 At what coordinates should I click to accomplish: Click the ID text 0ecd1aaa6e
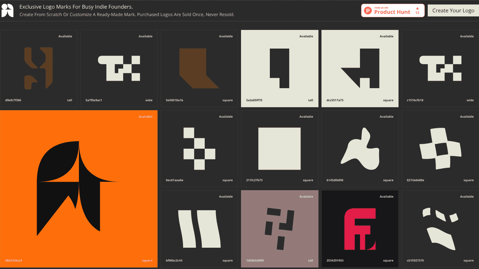pos(174,180)
